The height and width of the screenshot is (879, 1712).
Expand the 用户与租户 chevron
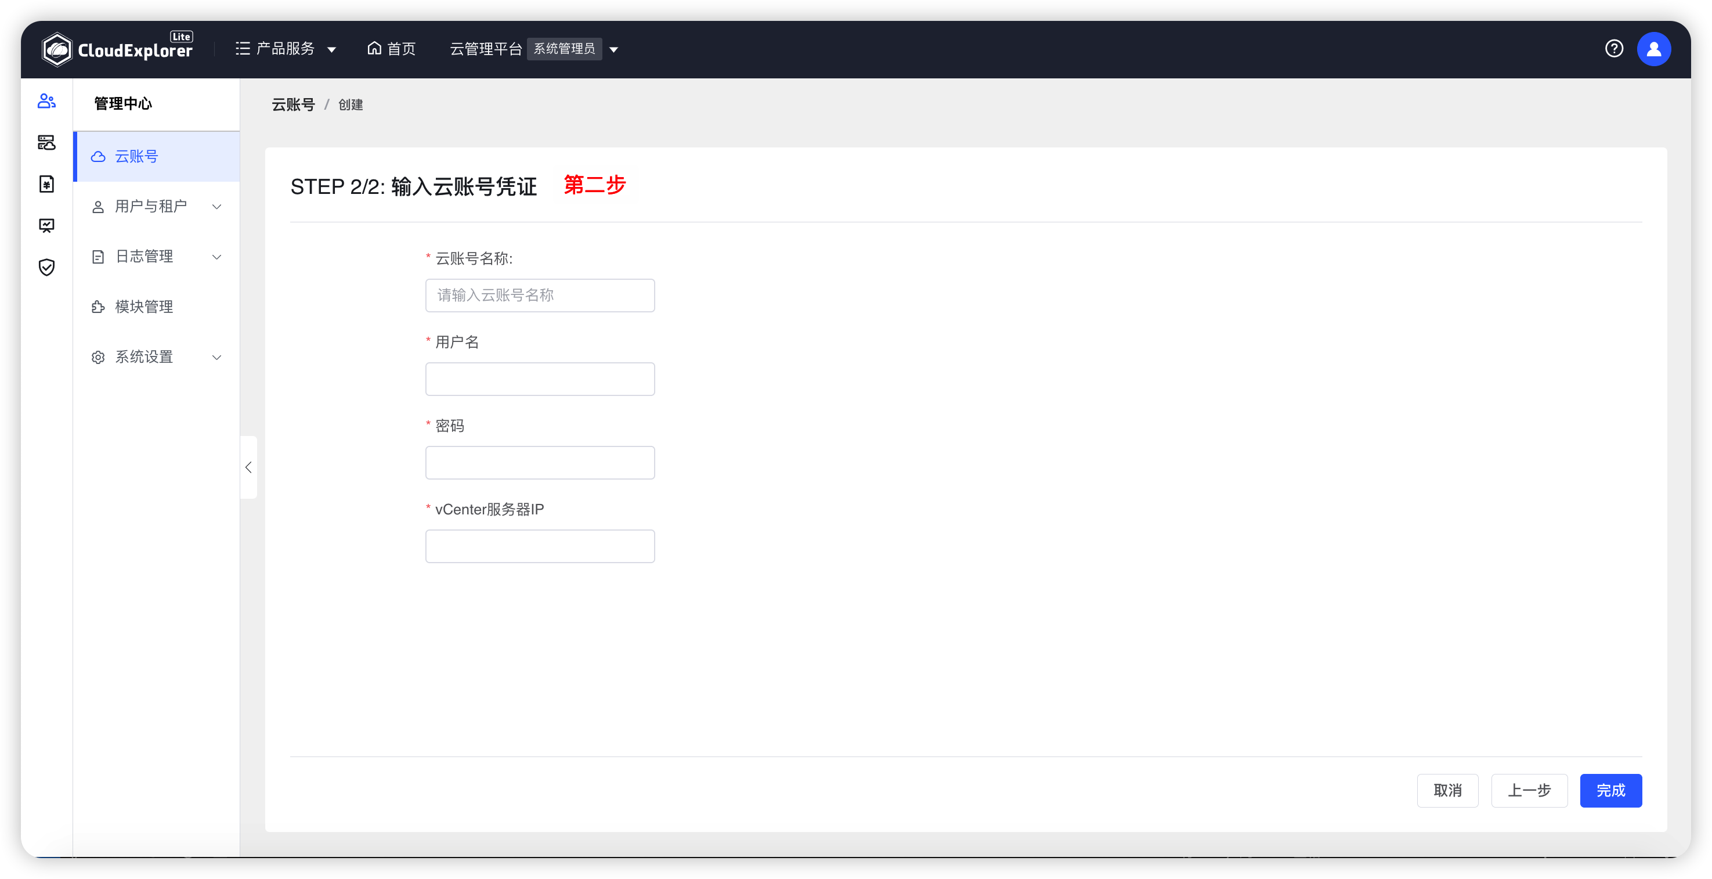tap(216, 207)
